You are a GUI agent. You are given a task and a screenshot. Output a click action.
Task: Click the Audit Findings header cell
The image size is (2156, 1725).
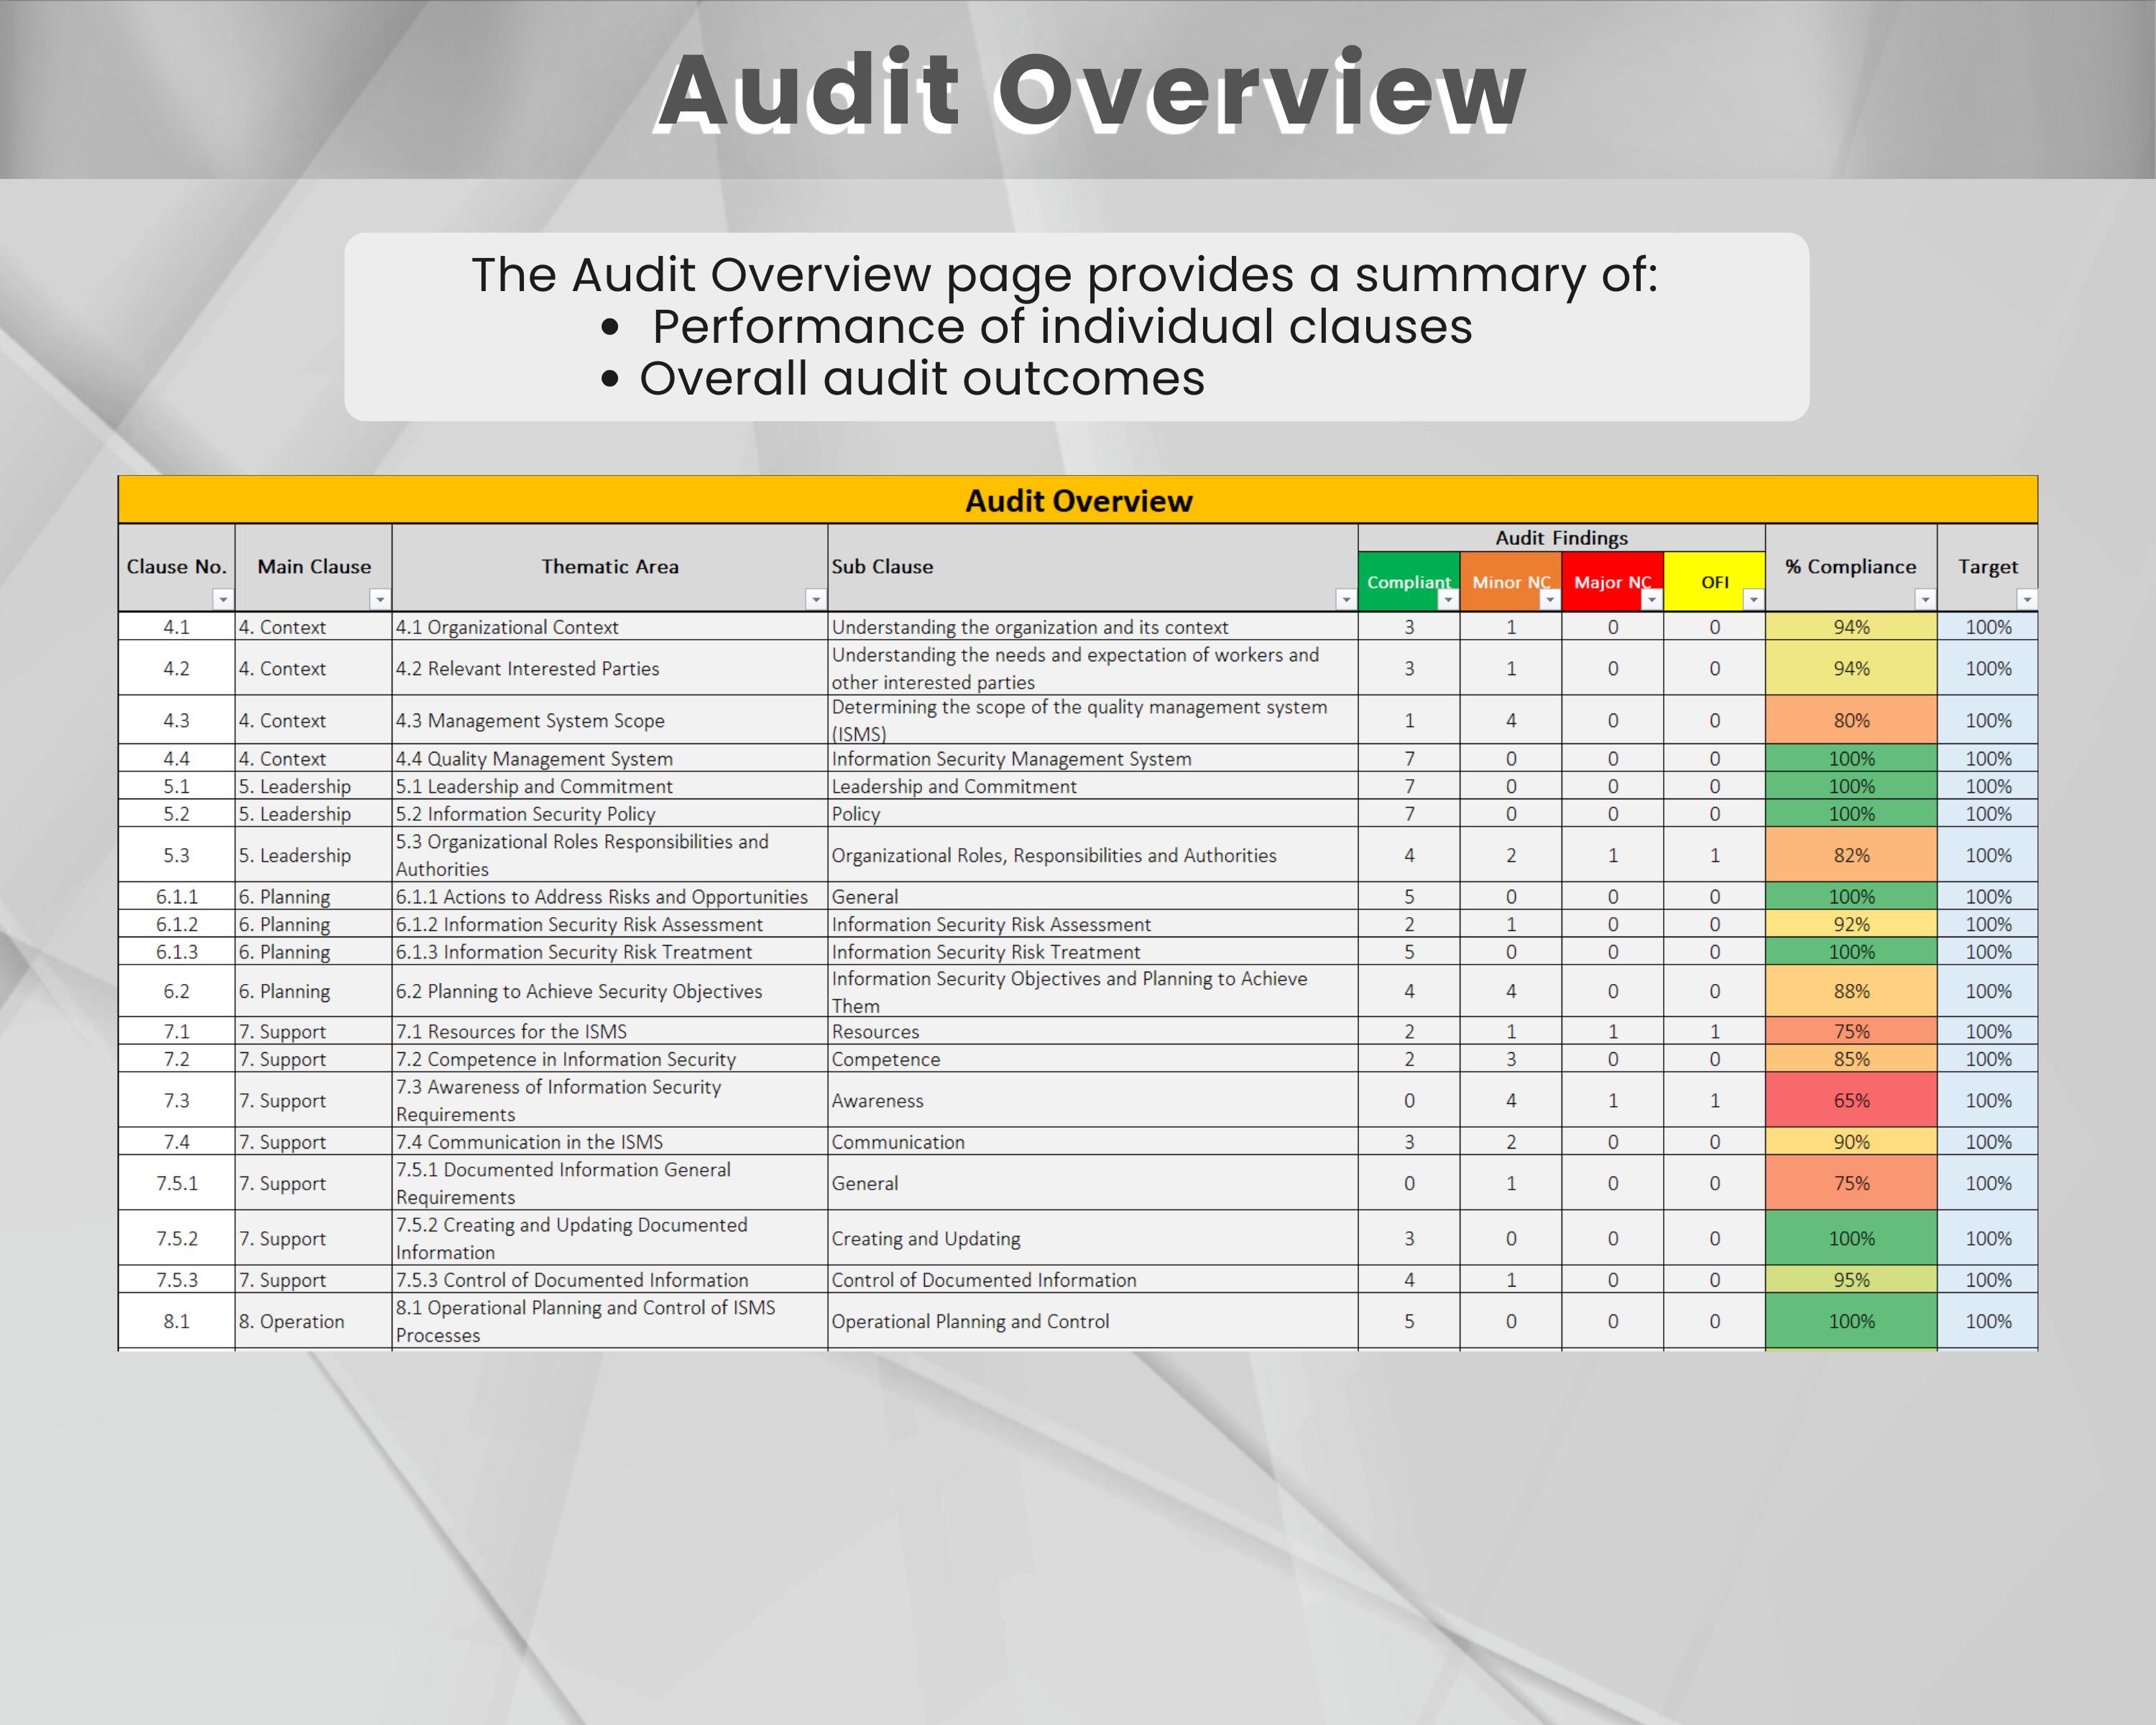[1563, 537]
